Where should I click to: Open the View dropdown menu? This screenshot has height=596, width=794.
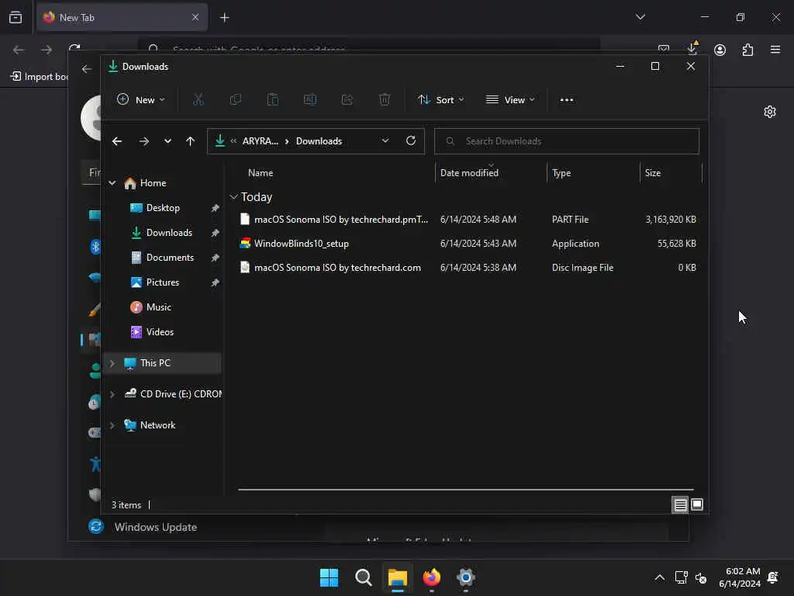(510, 100)
